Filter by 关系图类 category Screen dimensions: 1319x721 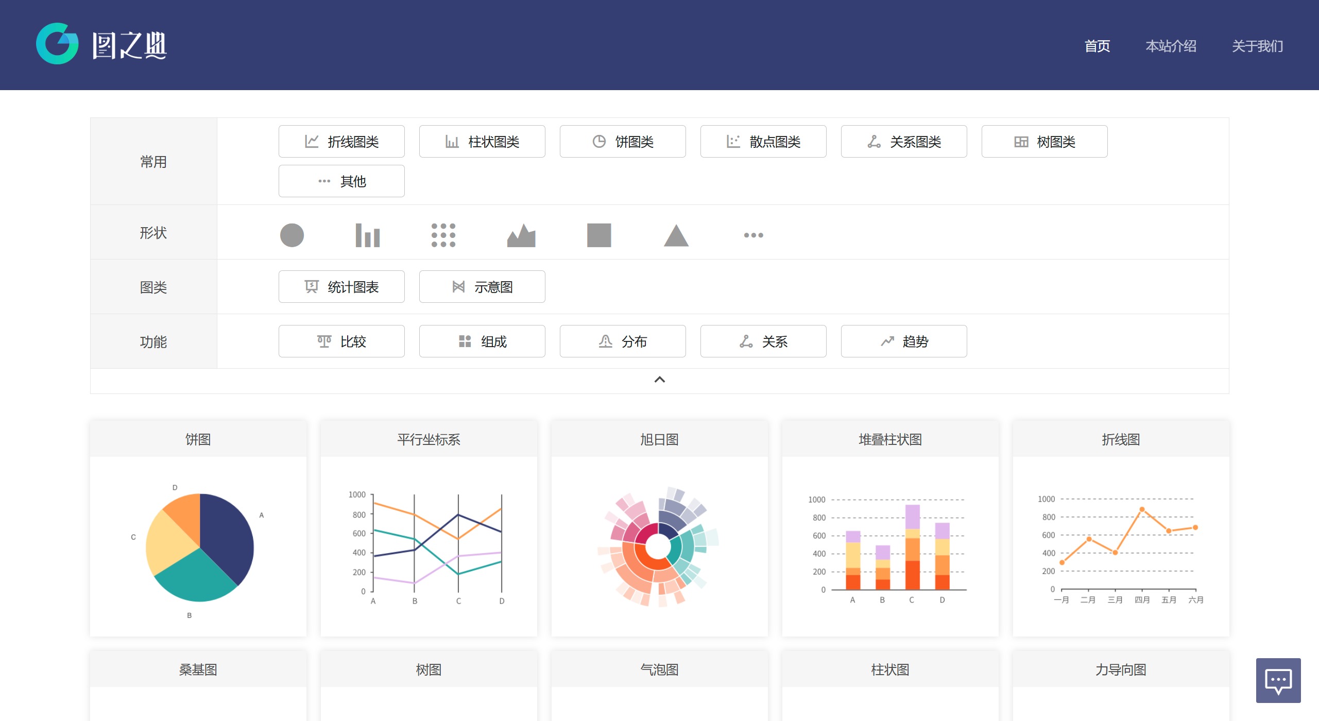pos(904,142)
